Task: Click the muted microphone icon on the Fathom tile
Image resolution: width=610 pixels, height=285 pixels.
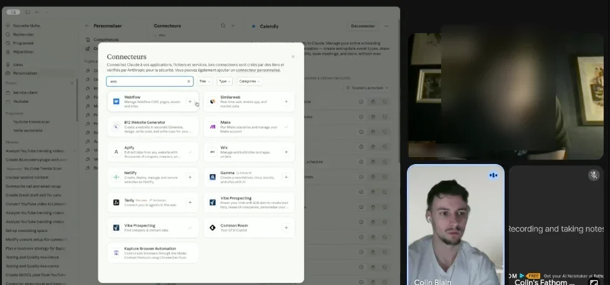Action: point(594,175)
